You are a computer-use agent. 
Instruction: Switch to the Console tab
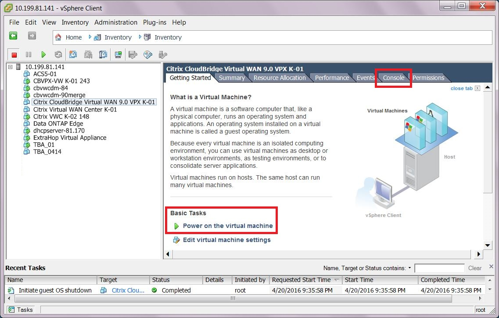(x=393, y=78)
